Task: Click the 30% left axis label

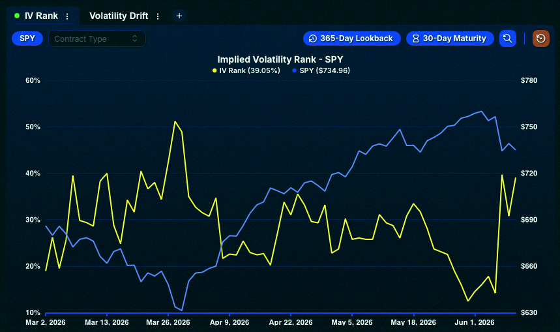Action: click(x=33, y=220)
